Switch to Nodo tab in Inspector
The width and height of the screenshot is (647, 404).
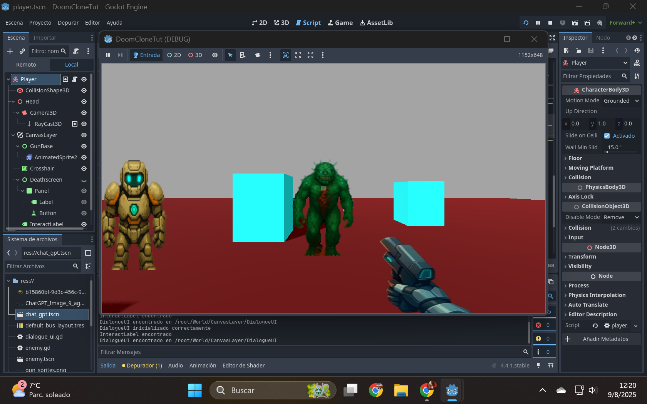(603, 38)
